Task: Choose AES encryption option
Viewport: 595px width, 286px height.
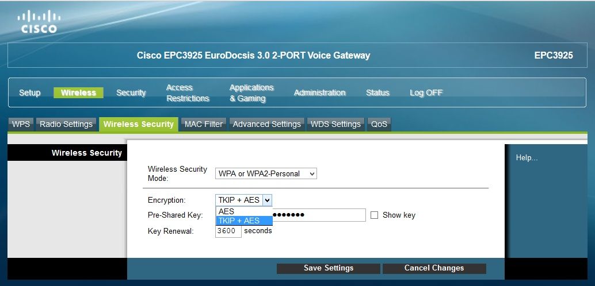Action: click(244, 211)
